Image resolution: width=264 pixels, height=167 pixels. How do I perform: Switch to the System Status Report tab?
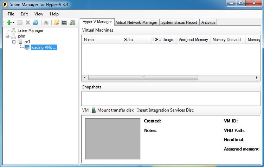(x=179, y=22)
